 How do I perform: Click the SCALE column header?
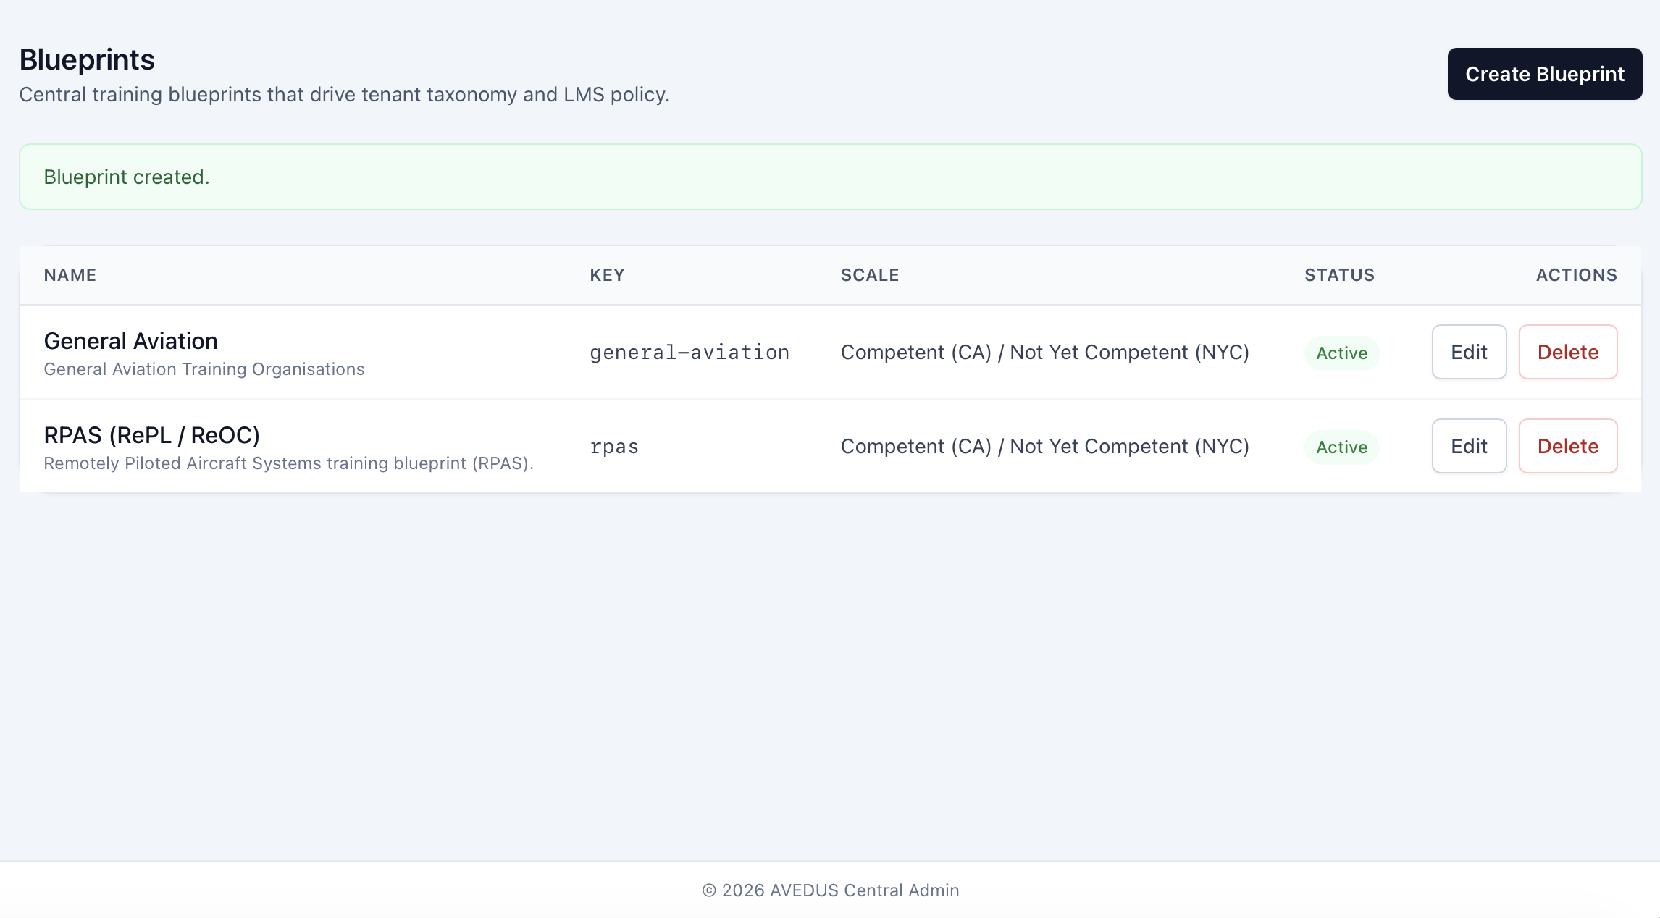[869, 275]
